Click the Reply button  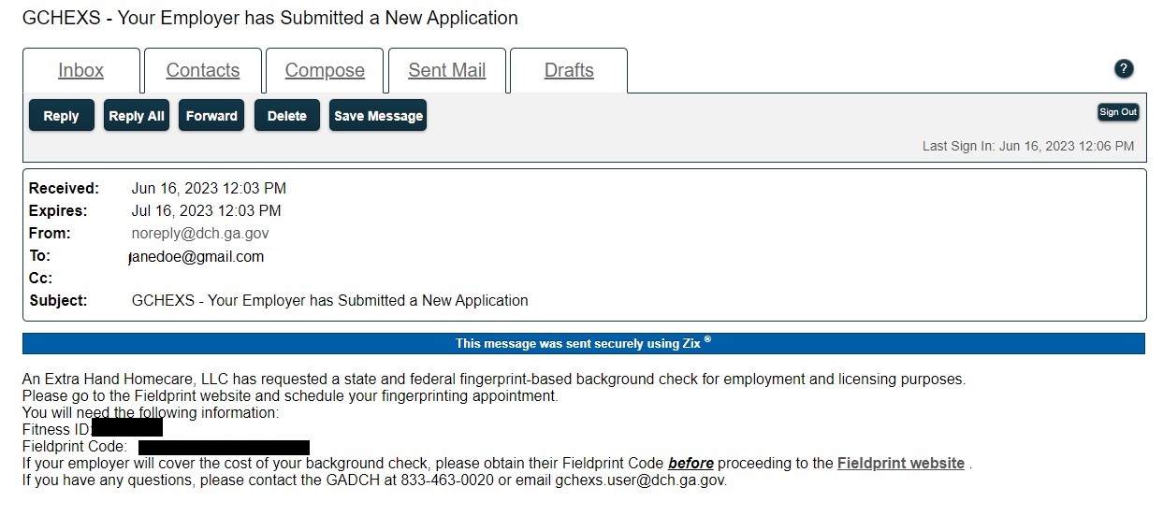click(x=61, y=116)
